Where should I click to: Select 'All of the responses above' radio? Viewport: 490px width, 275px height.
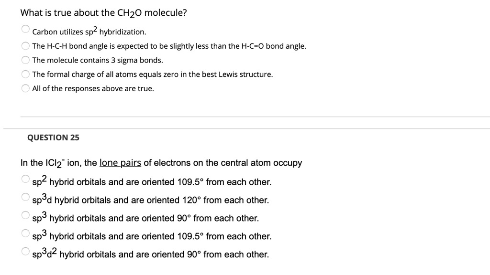point(26,88)
